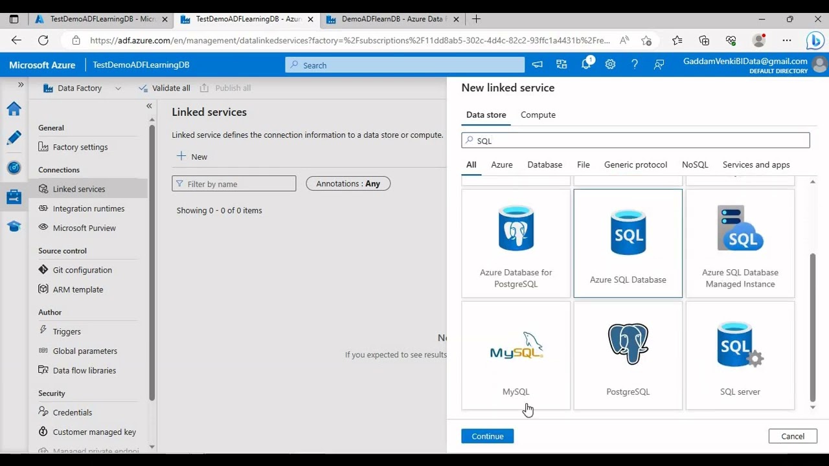Open a new browser tab
Screen dimensions: 829x466
tap(476, 19)
